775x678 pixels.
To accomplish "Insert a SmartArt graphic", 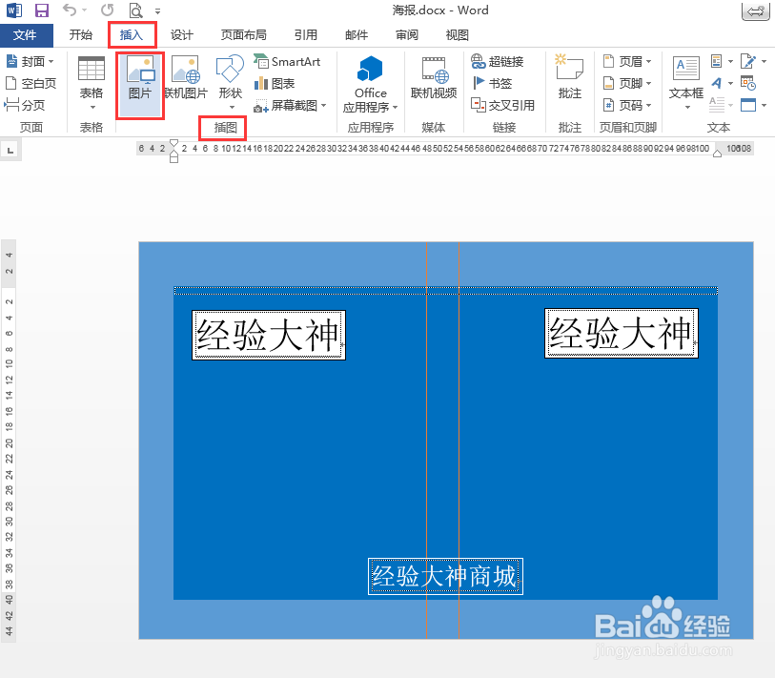I will [287, 61].
